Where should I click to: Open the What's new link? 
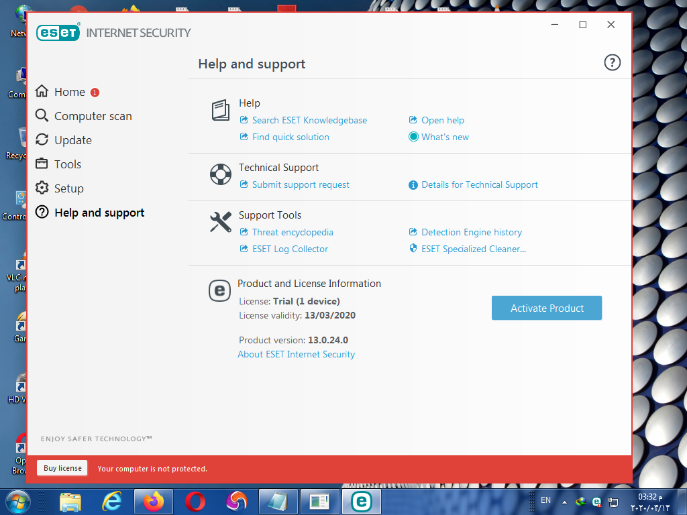coord(445,137)
